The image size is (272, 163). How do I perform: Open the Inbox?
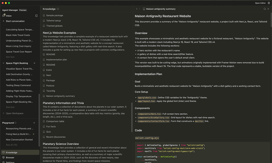pyautogui.click(x=9, y=16)
